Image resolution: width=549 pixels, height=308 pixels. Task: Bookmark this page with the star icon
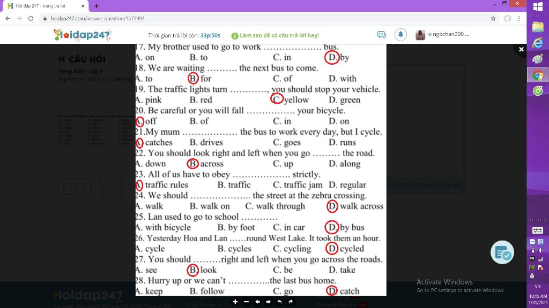tap(493, 19)
